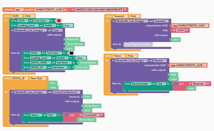Toggle the 'false' boolean dropdown

click(81, 58)
